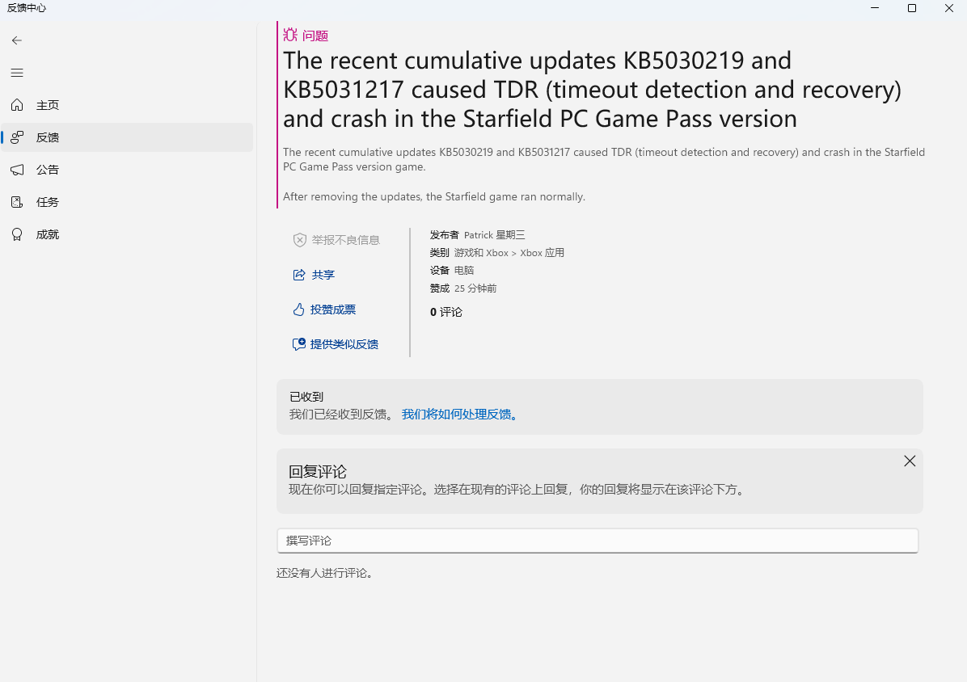Image resolution: width=967 pixels, height=682 pixels.
Task: Click the feedback title about KB5030219
Action: pos(592,90)
